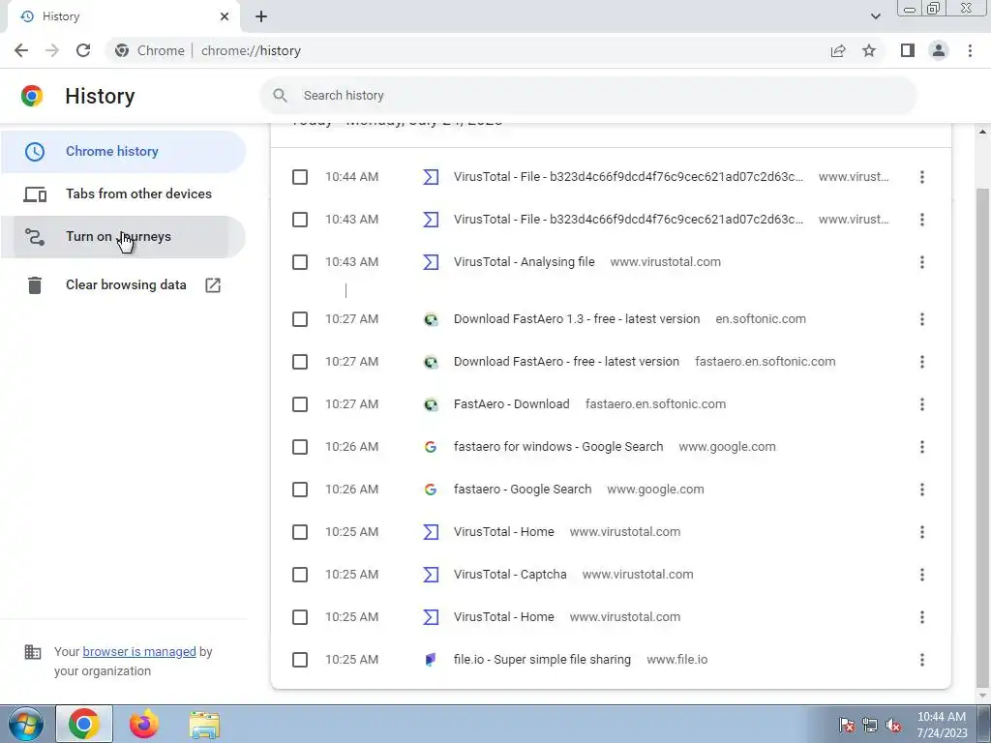Click the Chrome taskbar icon
The width and height of the screenshot is (991, 743).
click(84, 724)
